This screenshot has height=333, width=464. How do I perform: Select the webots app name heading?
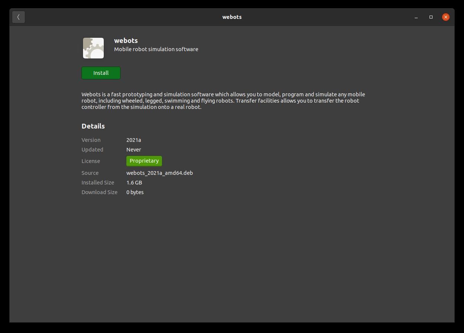pos(126,40)
